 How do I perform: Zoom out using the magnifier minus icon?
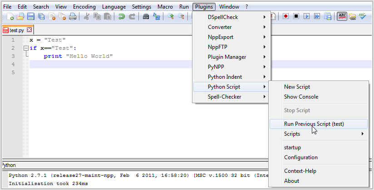(181, 16)
